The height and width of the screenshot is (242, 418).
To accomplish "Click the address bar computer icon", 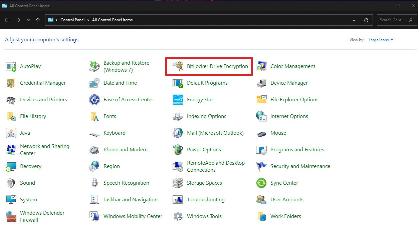I will pyautogui.click(x=51, y=20).
